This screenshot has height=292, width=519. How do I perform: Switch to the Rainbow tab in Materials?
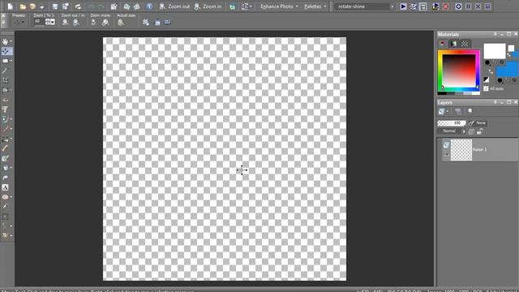coord(454,43)
